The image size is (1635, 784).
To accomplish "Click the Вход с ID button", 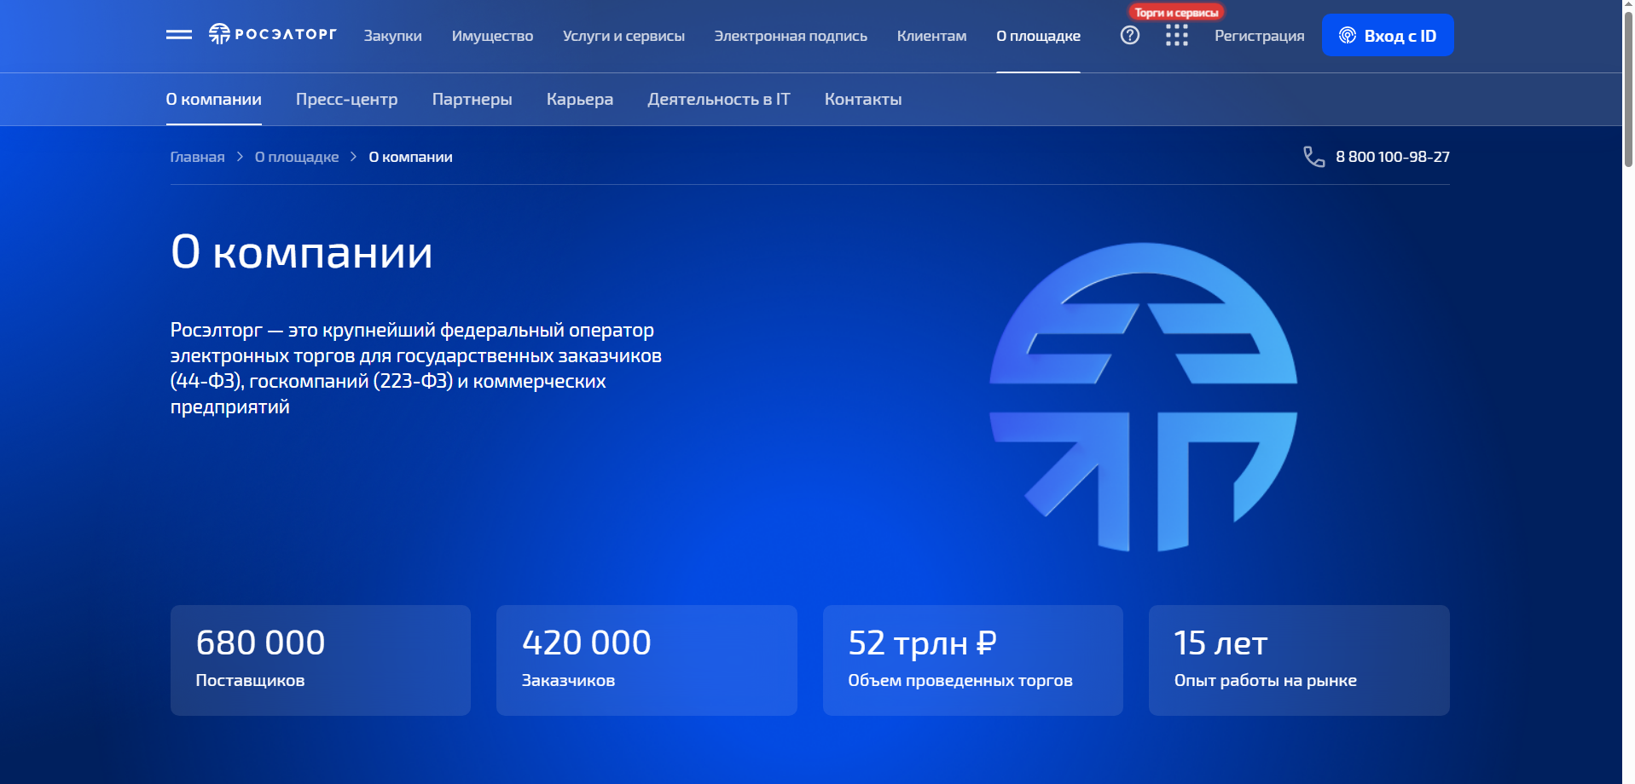I will [x=1388, y=35].
